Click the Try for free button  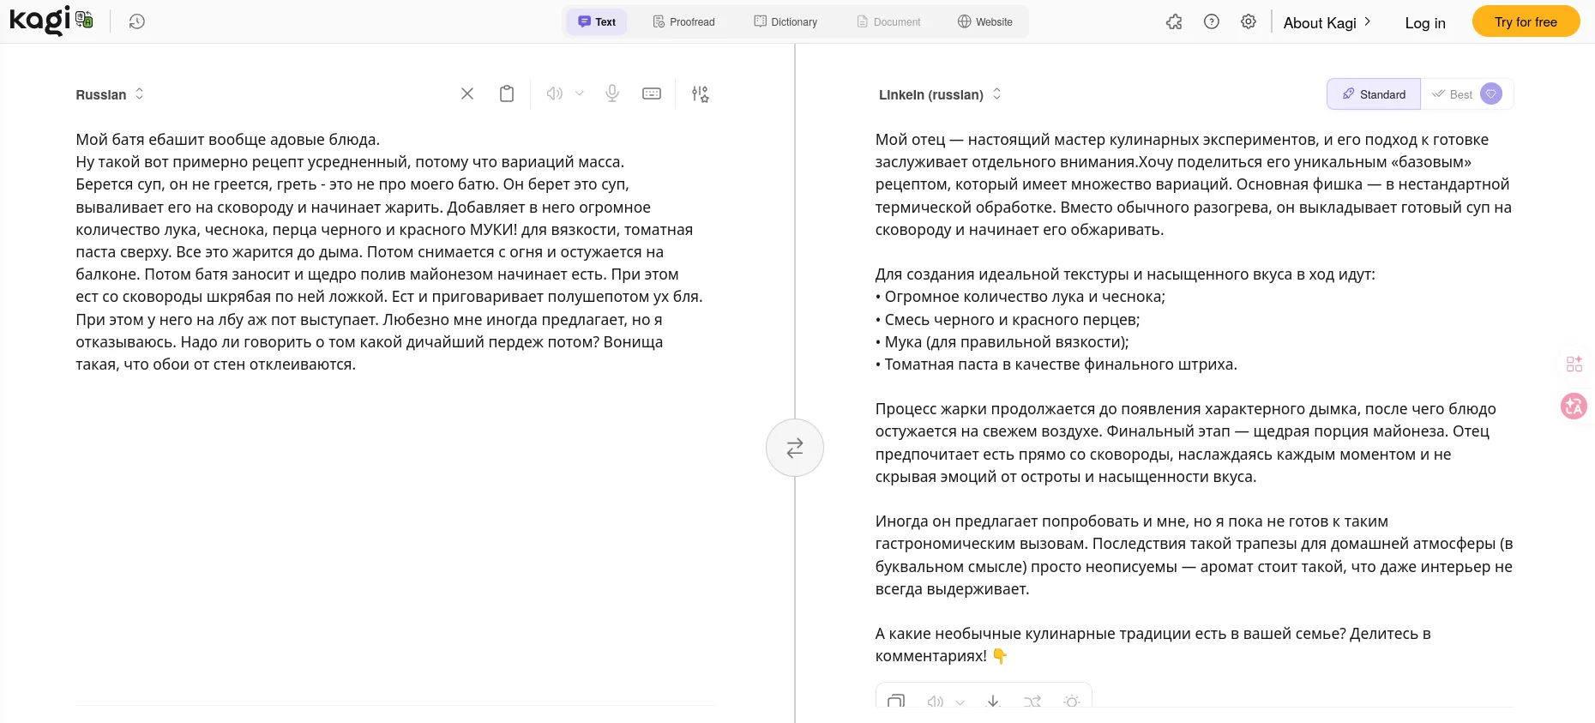[x=1526, y=21]
